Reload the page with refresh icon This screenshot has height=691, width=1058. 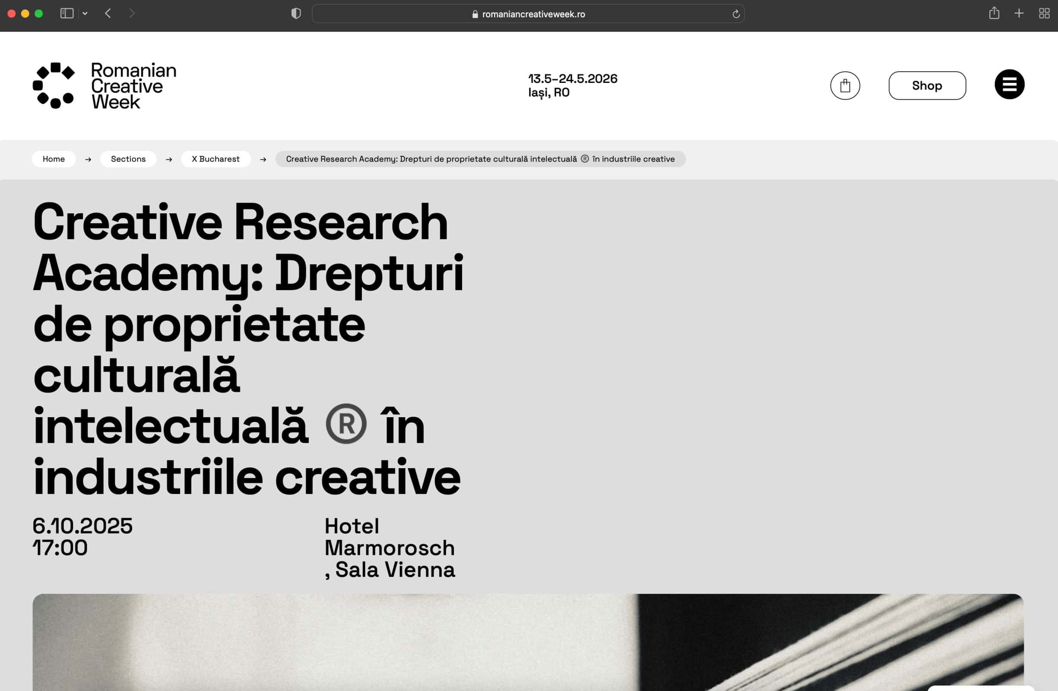[x=736, y=14]
